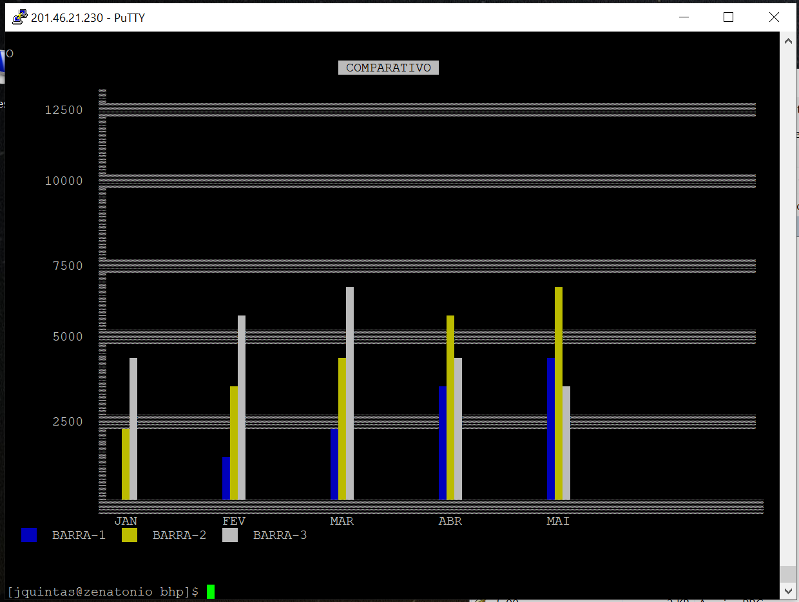Click the title bar text 201.46.21.230 - PuTTY
The height and width of the screenshot is (602, 799).
(88, 17)
